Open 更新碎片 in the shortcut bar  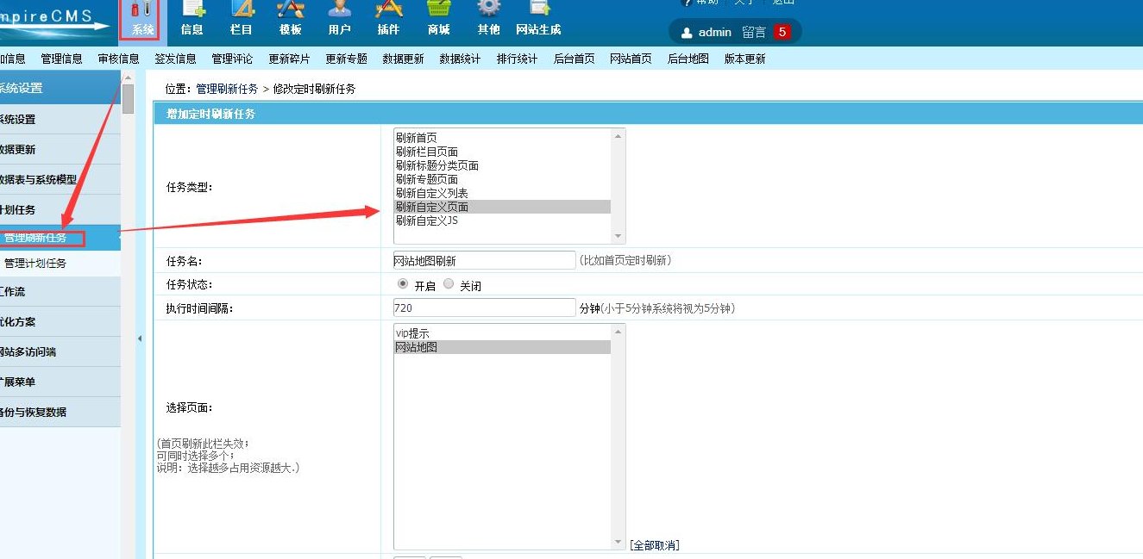(290, 59)
